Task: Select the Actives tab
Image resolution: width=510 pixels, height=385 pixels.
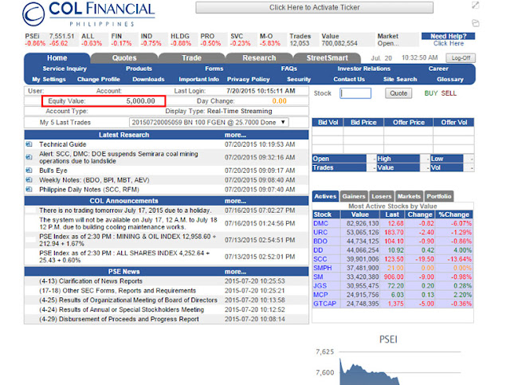Action: 325,196
